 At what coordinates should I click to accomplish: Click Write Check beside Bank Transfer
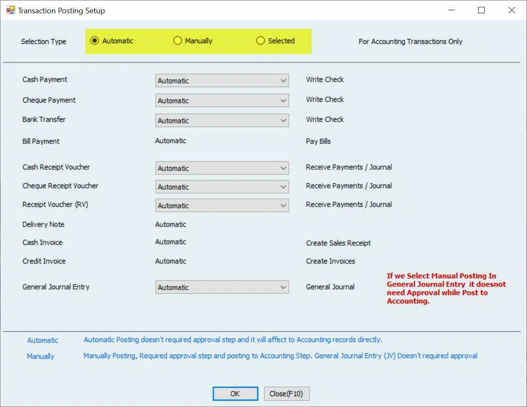[325, 119]
